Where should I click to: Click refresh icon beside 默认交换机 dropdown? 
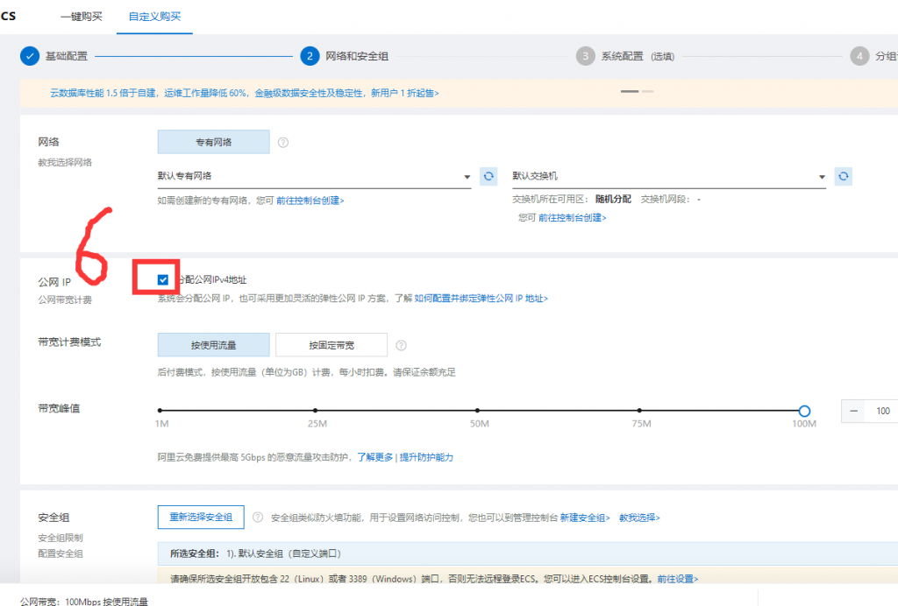843,176
